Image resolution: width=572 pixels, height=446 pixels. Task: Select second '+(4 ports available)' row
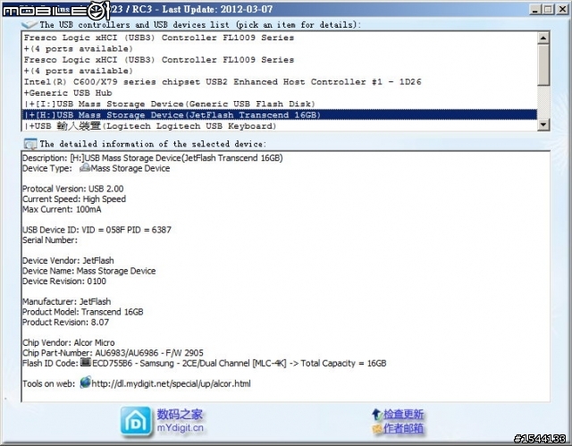[280, 71]
